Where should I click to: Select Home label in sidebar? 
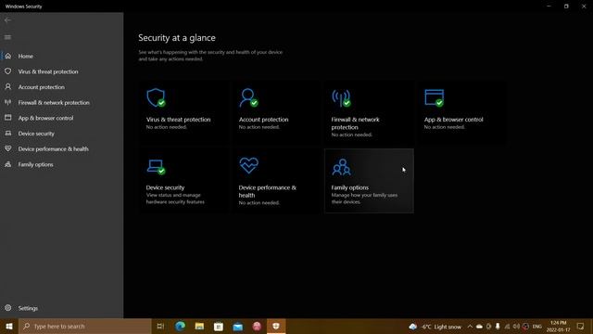26,56
